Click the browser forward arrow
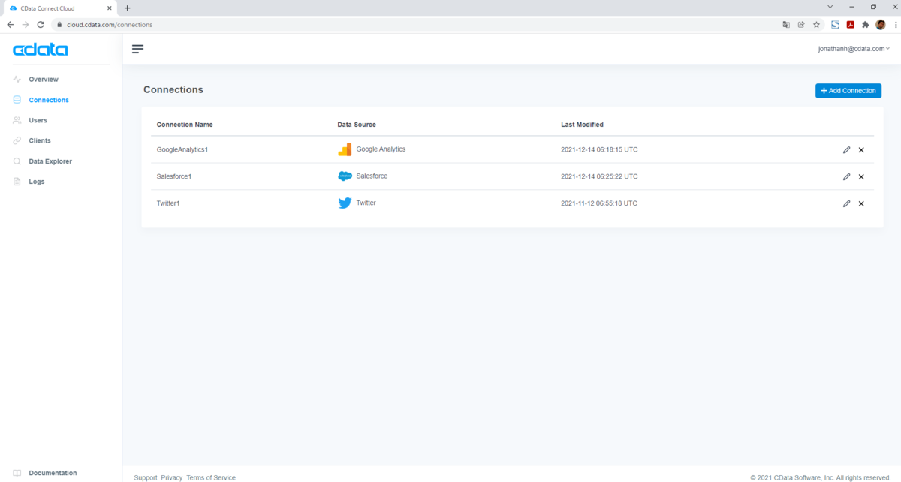This screenshot has height=482, width=901. click(x=26, y=24)
